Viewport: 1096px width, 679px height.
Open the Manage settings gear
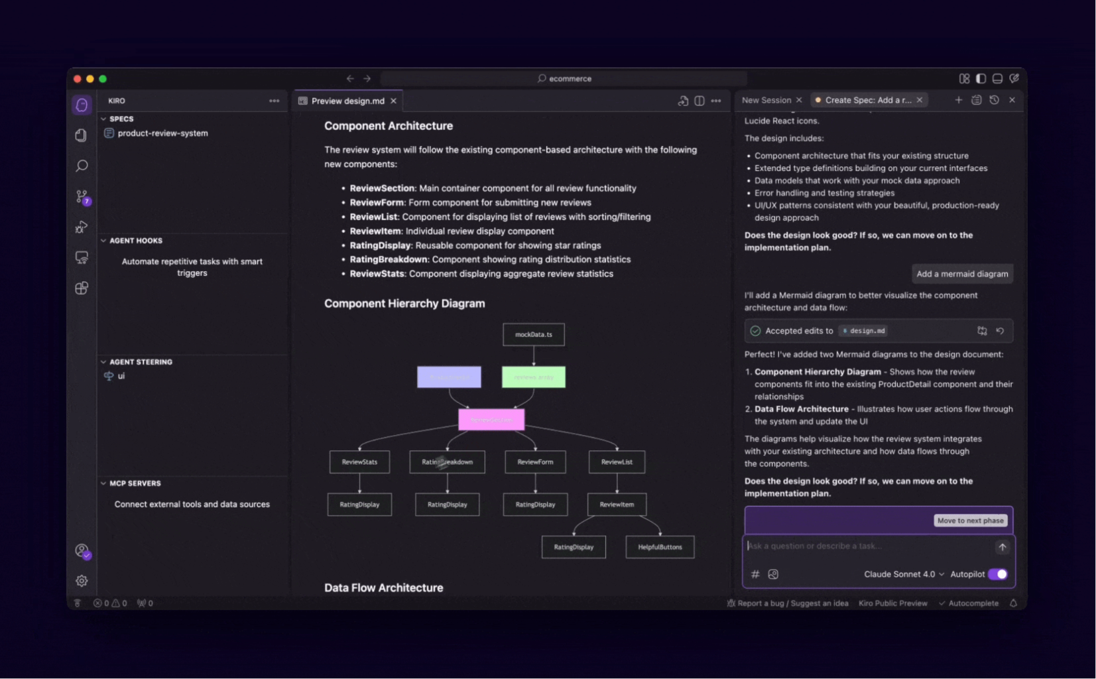click(x=82, y=581)
